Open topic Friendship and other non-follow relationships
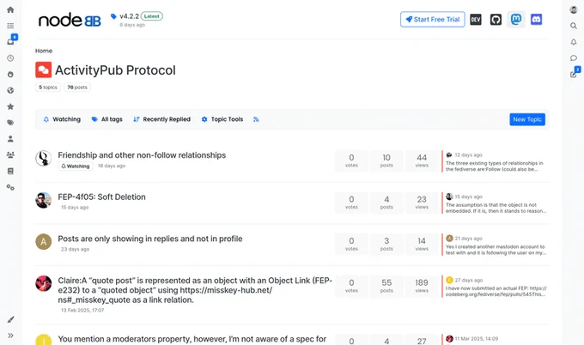Screen dimensions: 584x345 [x=142, y=155]
